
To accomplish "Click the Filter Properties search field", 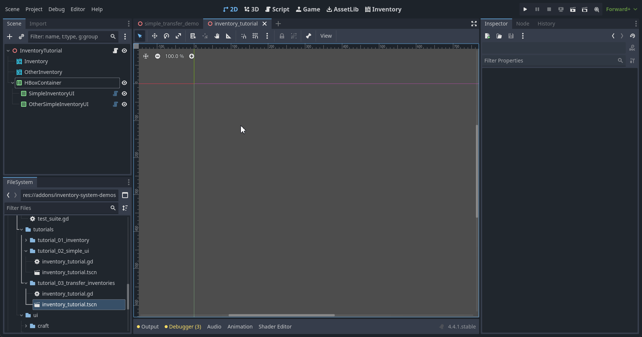I will coord(553,61).
